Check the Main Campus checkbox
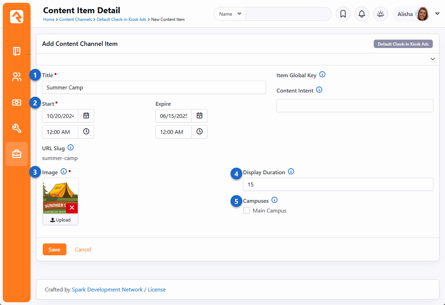This screenshot has height=305, width=445. click(246, 210)
